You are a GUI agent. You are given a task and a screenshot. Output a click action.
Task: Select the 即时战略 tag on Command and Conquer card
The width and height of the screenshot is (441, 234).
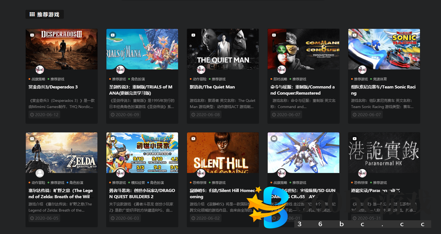tap(280, 79)
